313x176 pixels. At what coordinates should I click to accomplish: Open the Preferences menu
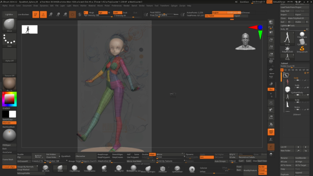click(117, 6)
